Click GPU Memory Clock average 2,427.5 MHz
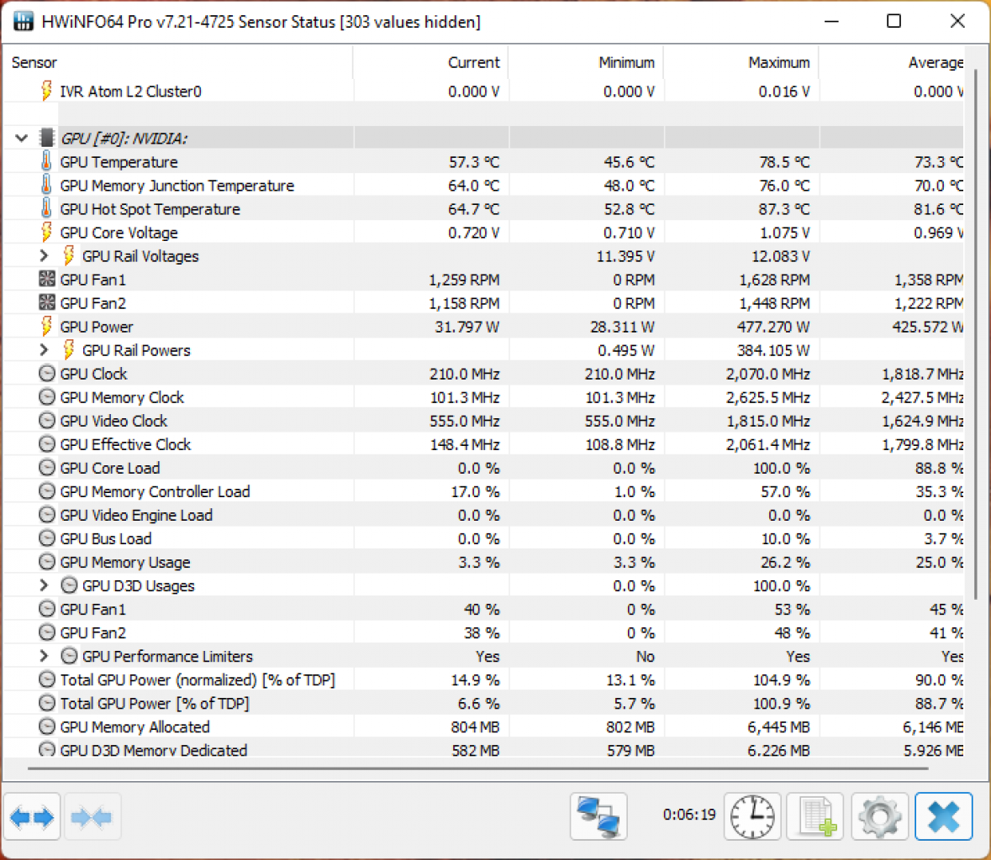This screenshot has height=860, width=991. tap(922, 397)
